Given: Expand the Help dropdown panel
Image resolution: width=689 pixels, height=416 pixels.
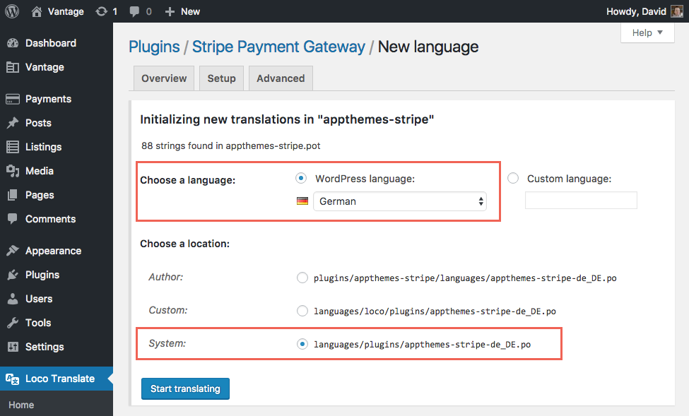Looking at the screenshot, I should pos(647,33).
